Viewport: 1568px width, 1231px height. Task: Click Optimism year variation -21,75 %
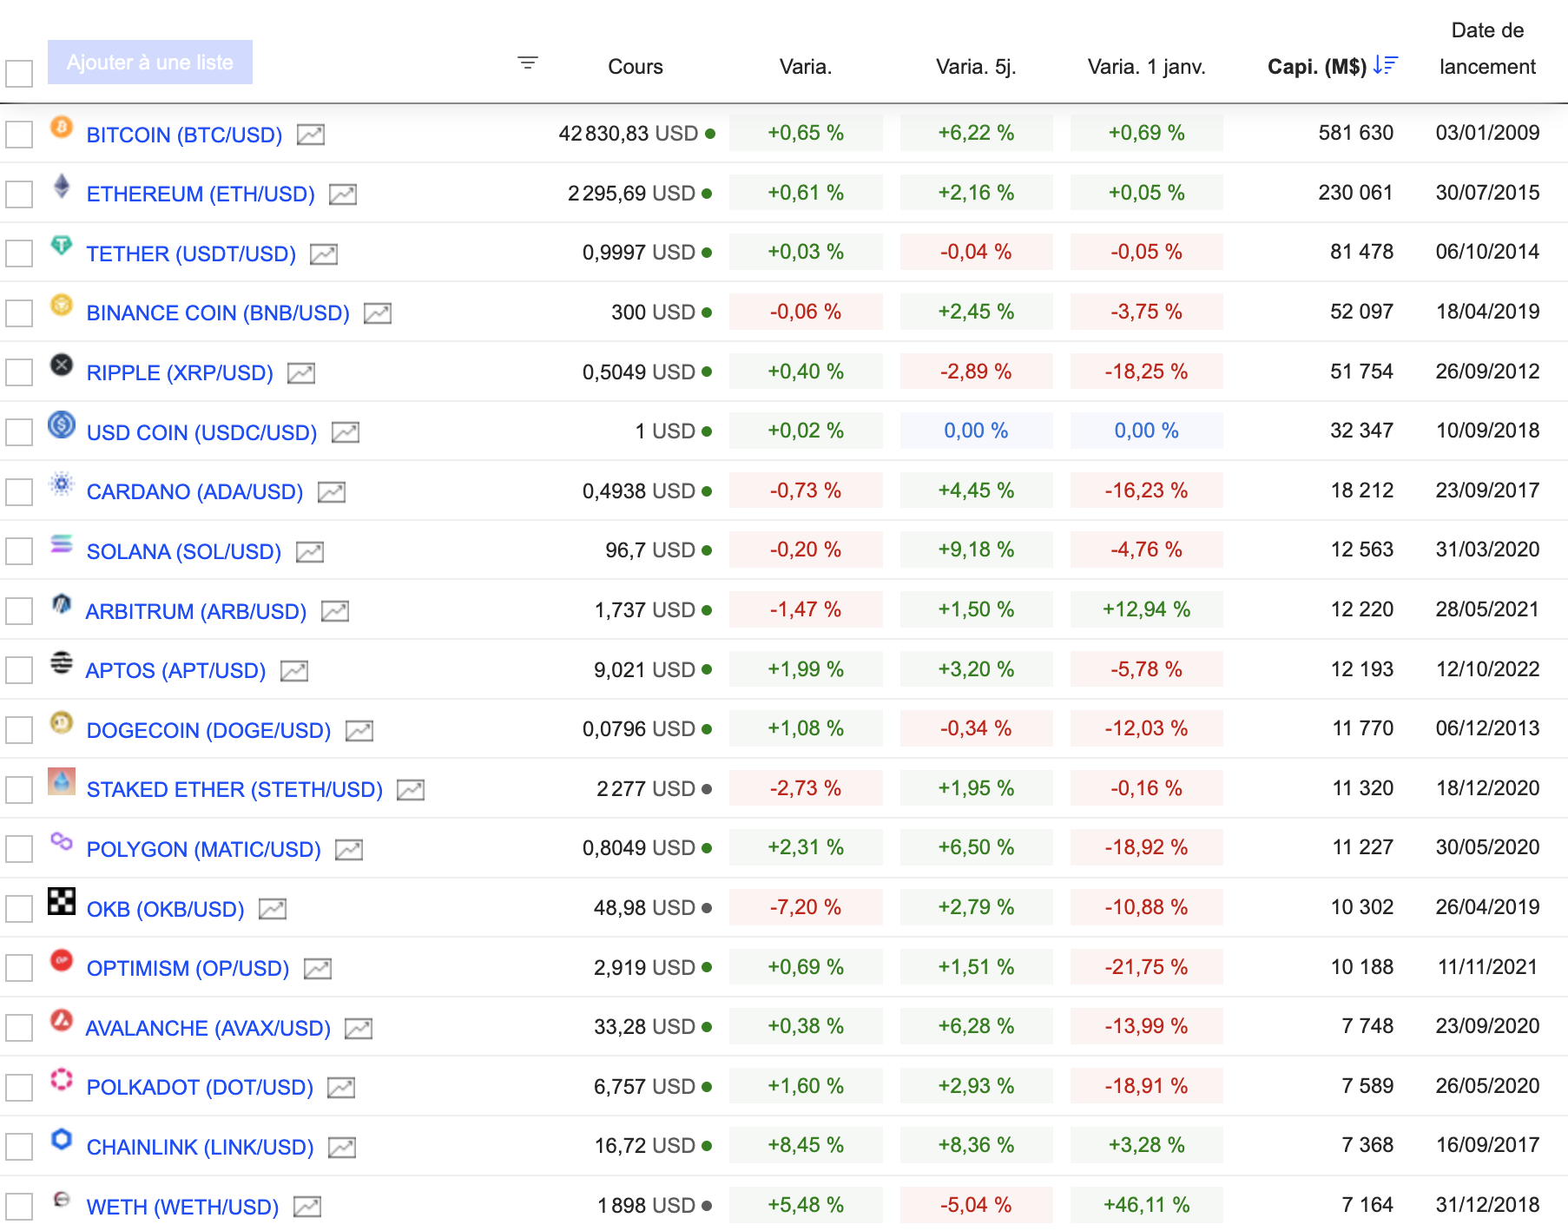click(x=1147, y=967)
